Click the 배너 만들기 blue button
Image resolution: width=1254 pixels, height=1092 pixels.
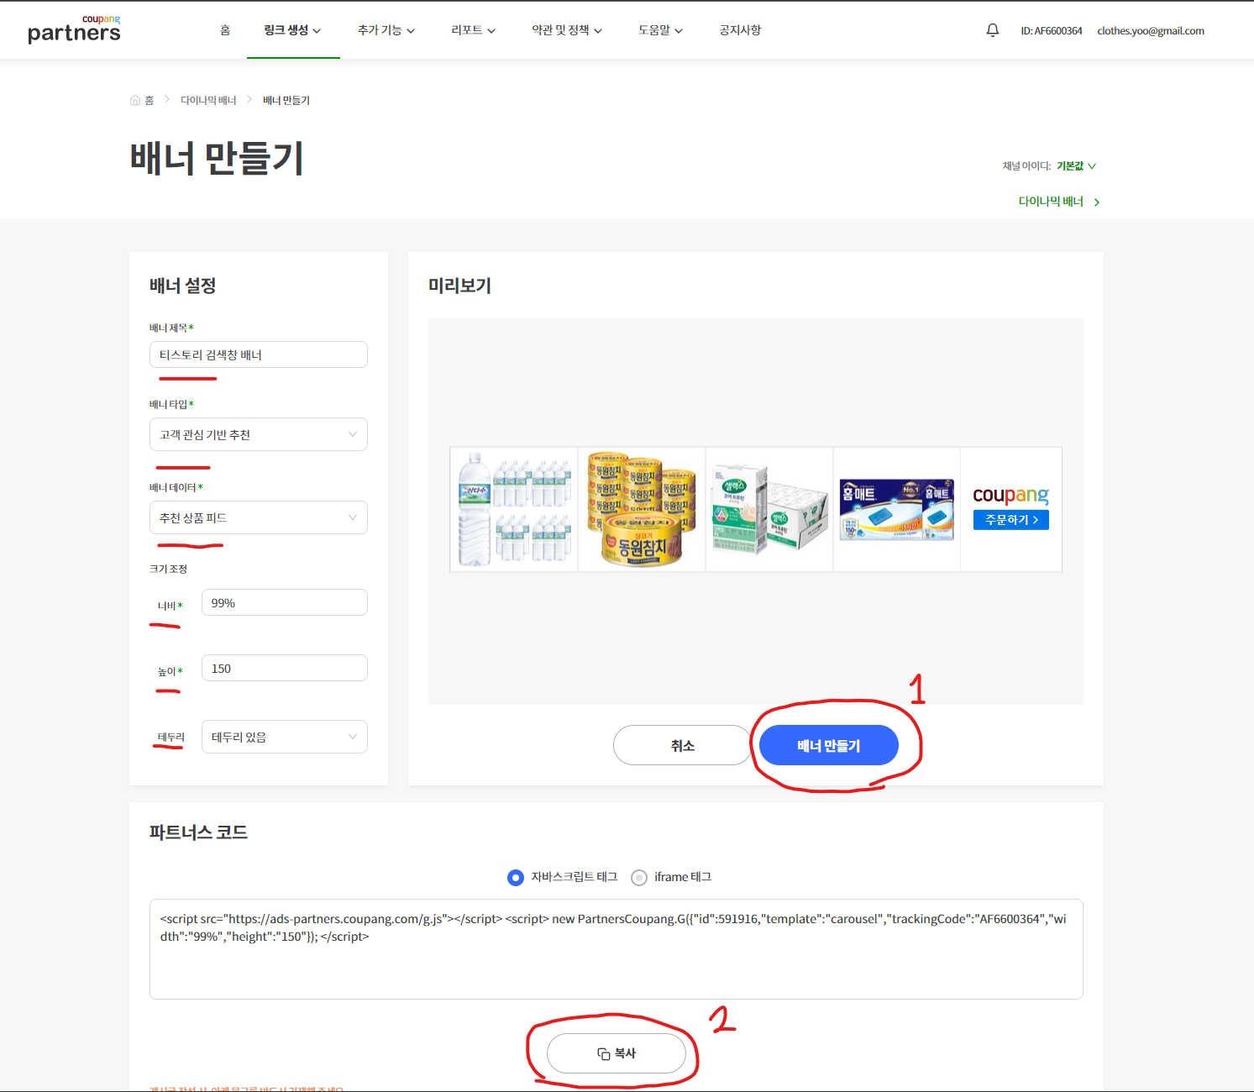pyautogui.click(x=829, y=745)
